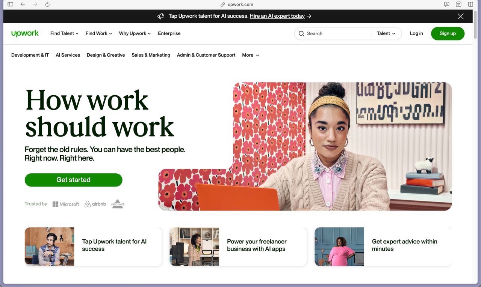Click the Upwork logo
Screen dimensions: 481x287
25,33
